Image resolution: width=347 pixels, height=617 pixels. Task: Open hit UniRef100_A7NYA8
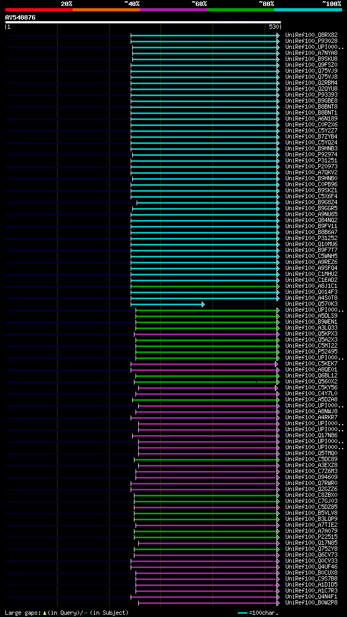[311, 53]
